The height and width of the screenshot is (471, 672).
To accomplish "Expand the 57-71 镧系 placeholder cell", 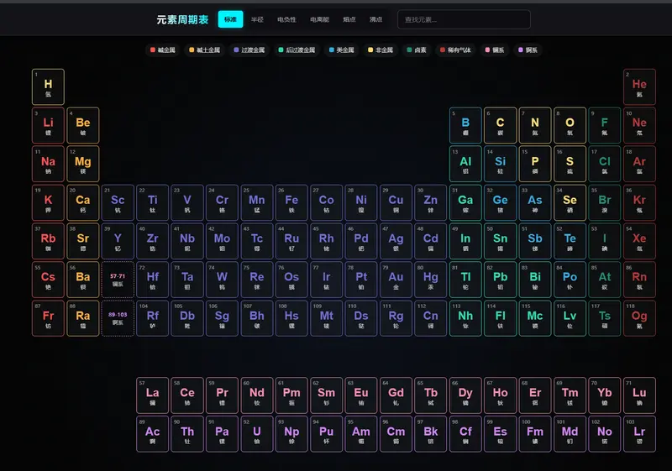I will tap(118, 279).
